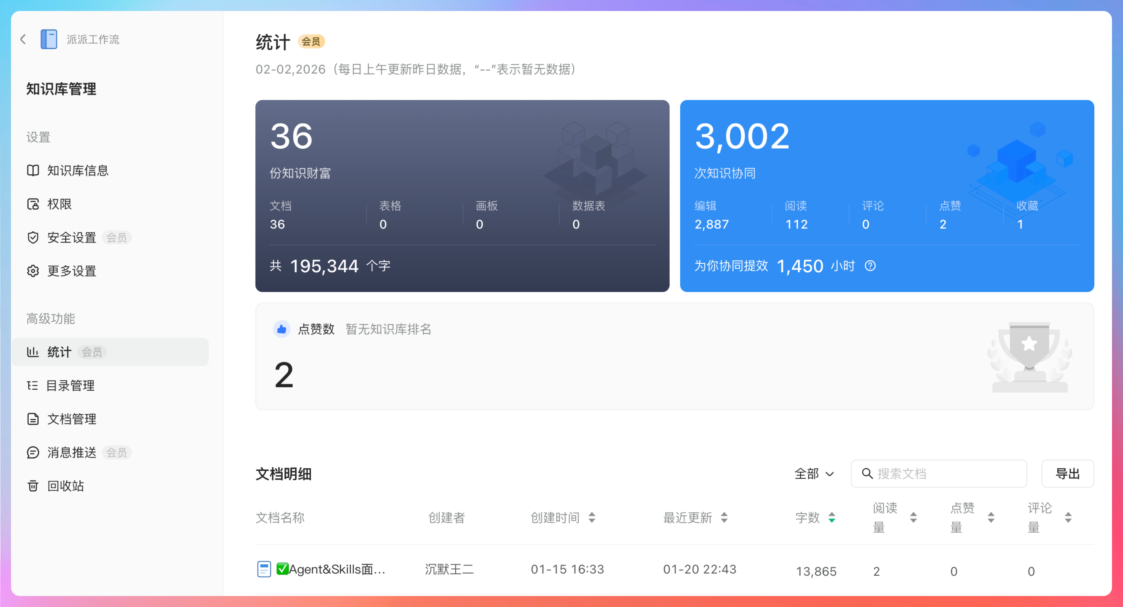Open the 派派工作流 knowledge base book icon
The height and width of the screenshot is (607, 1123).
(x=49, y=39)
